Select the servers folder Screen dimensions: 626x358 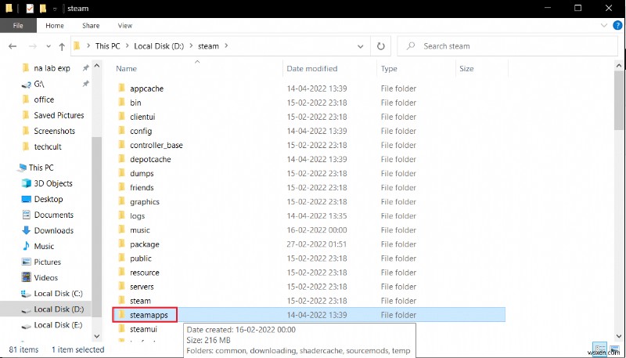142,287
